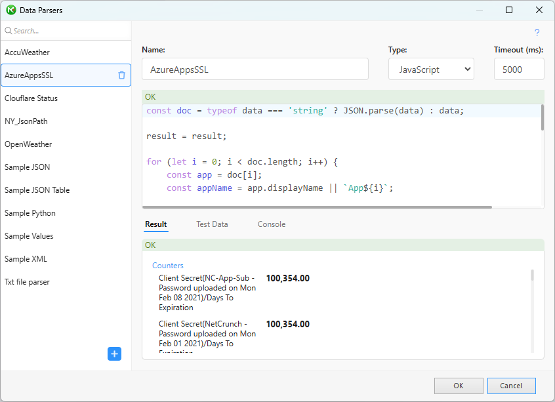The width and height of the screenshot is (555, 402).
Task: Switch to the Test Data tab
Action: pyautogui.click(x=212, y=224)
